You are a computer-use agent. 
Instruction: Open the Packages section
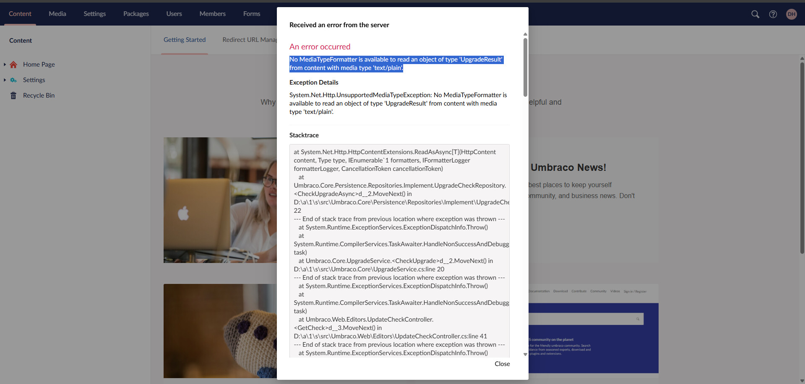click(x=136, y=14)
